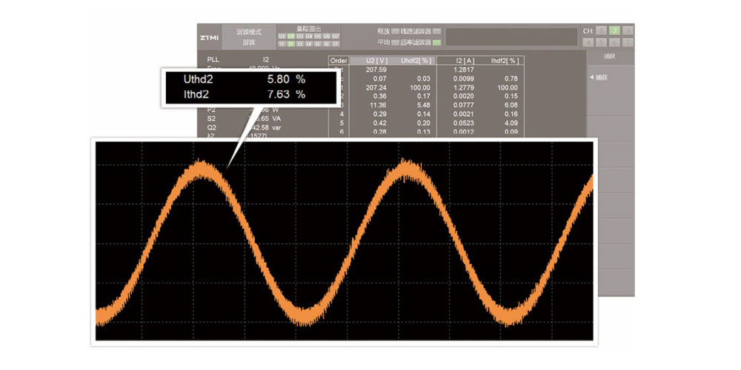Open the 谐波模式 harmonic mode selector
Viewport: 741px width, 370px height.
249,37
